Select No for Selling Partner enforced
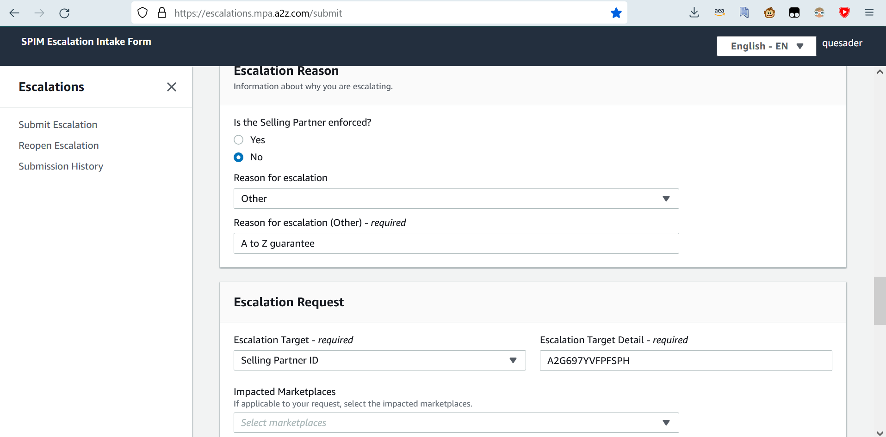The image size is (886, 437). 239,158
